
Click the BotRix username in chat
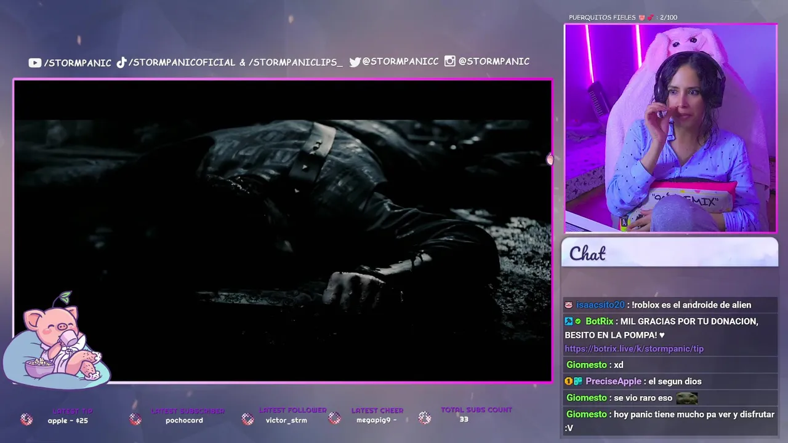(x=600, y=321)
